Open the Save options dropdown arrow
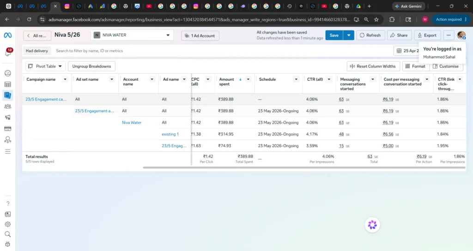 coord(349,35)
